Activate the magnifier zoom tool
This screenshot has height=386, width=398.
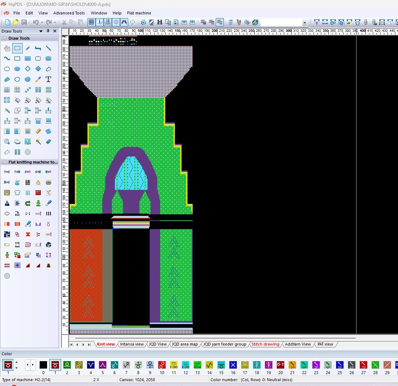(7, 142)
